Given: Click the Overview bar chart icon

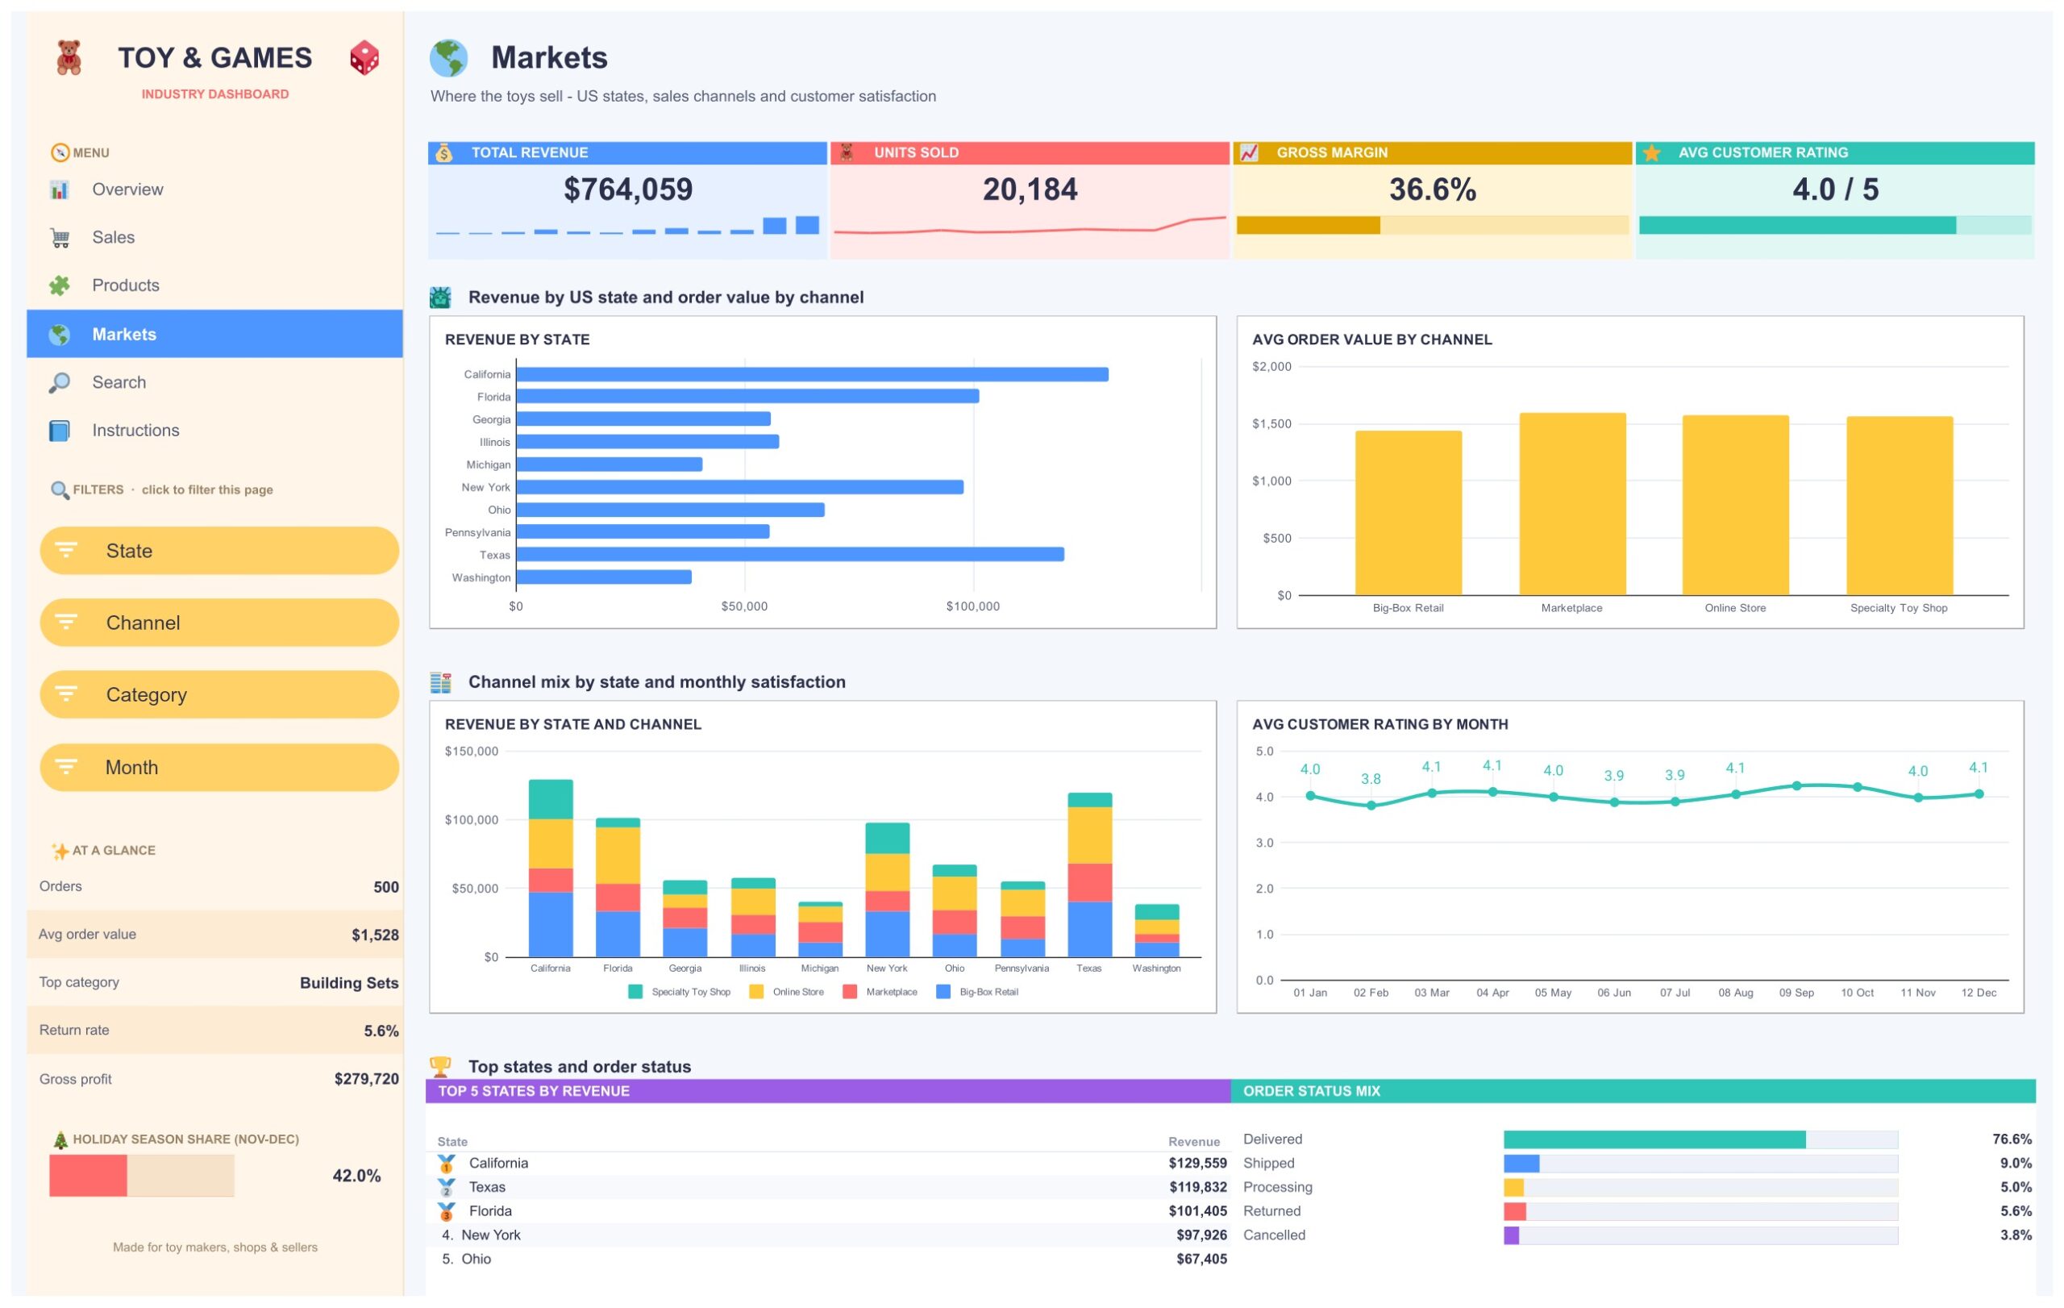Looking at the screenshot, I should [59, 190].
